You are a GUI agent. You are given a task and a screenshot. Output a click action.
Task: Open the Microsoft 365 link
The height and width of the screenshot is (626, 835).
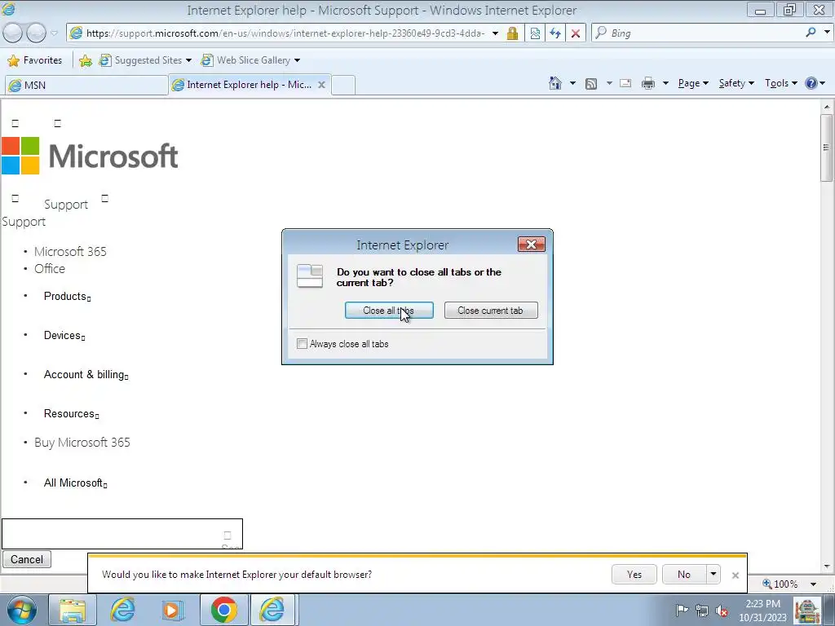pyautogui.click(x=70, y=251)
